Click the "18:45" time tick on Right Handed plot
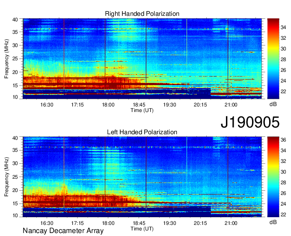Screen dimensions: 291x236 pos(139,105)
